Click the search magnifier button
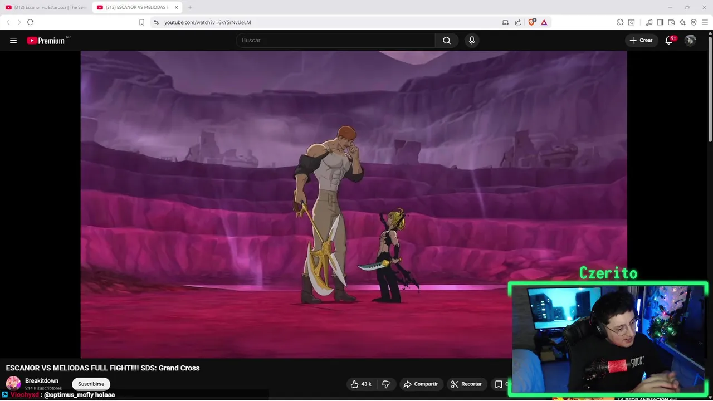Screen dimensions: 713x401 (447, 40)
